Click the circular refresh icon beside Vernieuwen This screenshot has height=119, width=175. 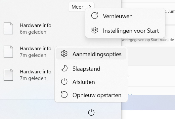point(95,16)
